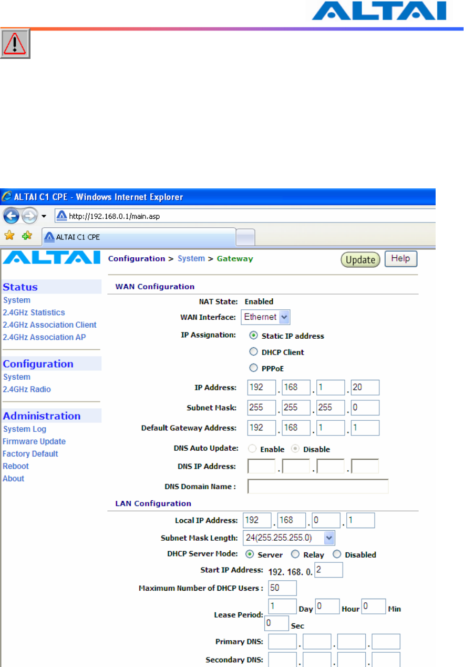464x667 pixels.
Task: Click the Lease Period Sec field
Action: coord(276,623)
